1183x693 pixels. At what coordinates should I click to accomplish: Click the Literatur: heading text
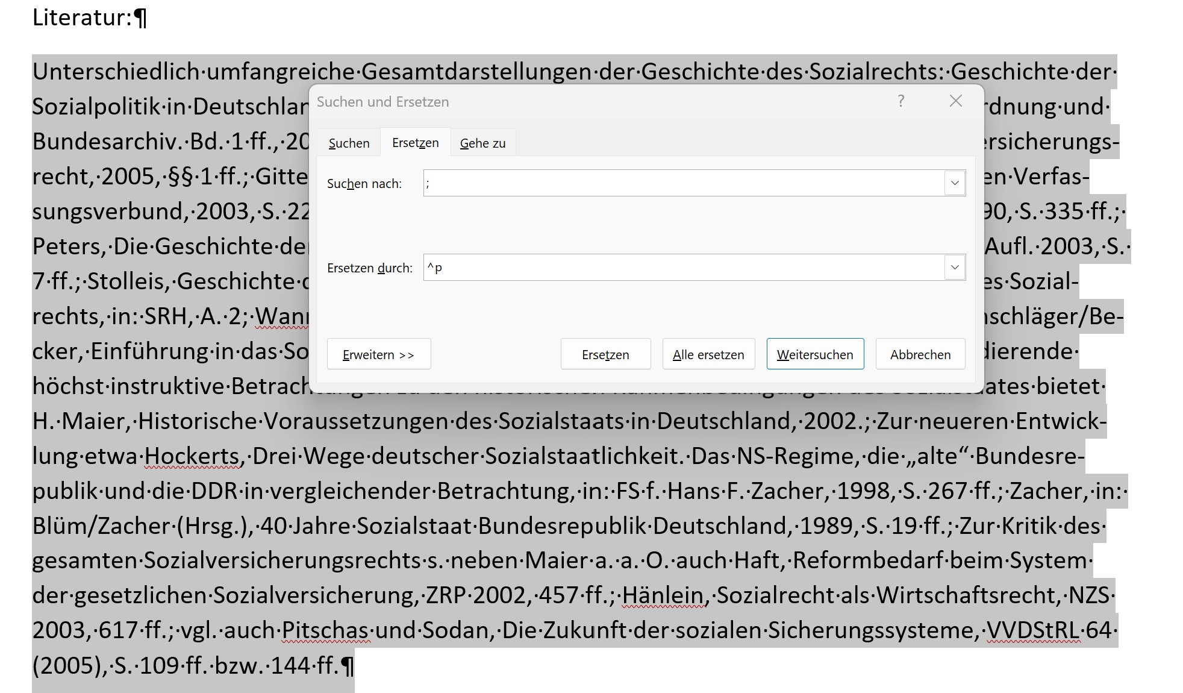(x=81, y=17)
